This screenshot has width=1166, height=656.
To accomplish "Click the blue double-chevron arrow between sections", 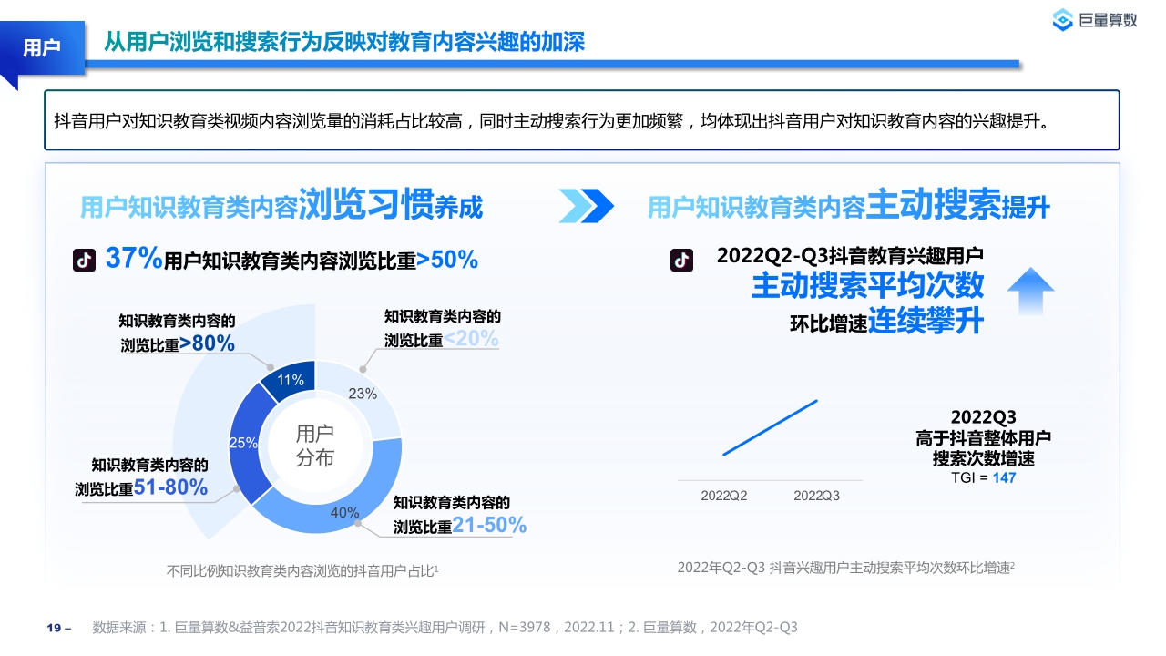I will pos(586,207).
